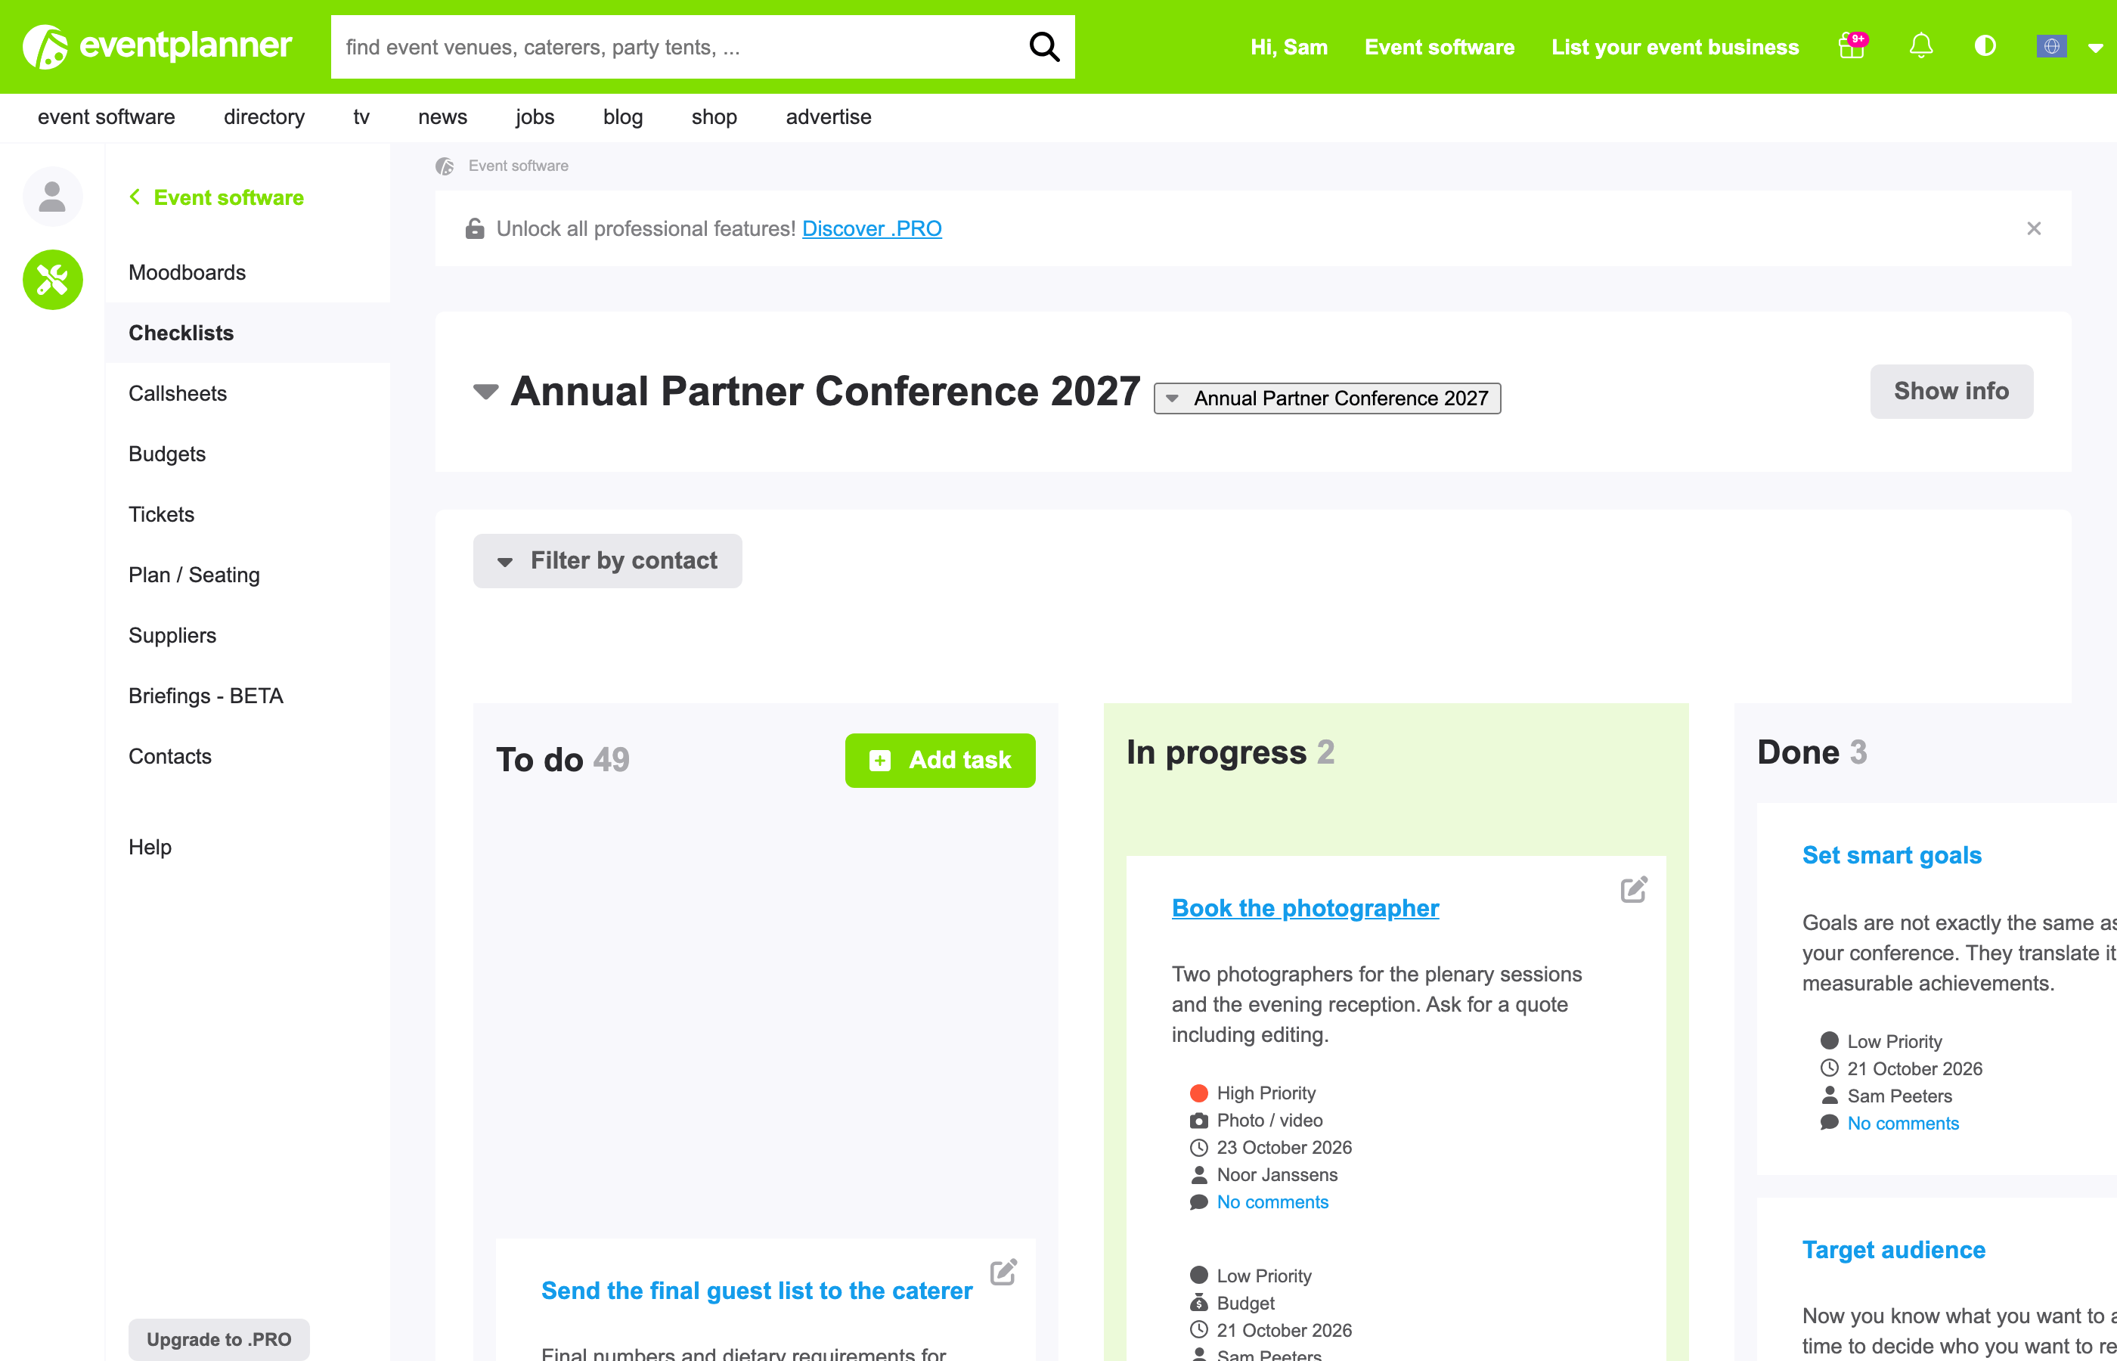The image size is (2117, 1361).
Task: Open the Annual Partner Conference 2027 selector
Action: click(1327, 398)
